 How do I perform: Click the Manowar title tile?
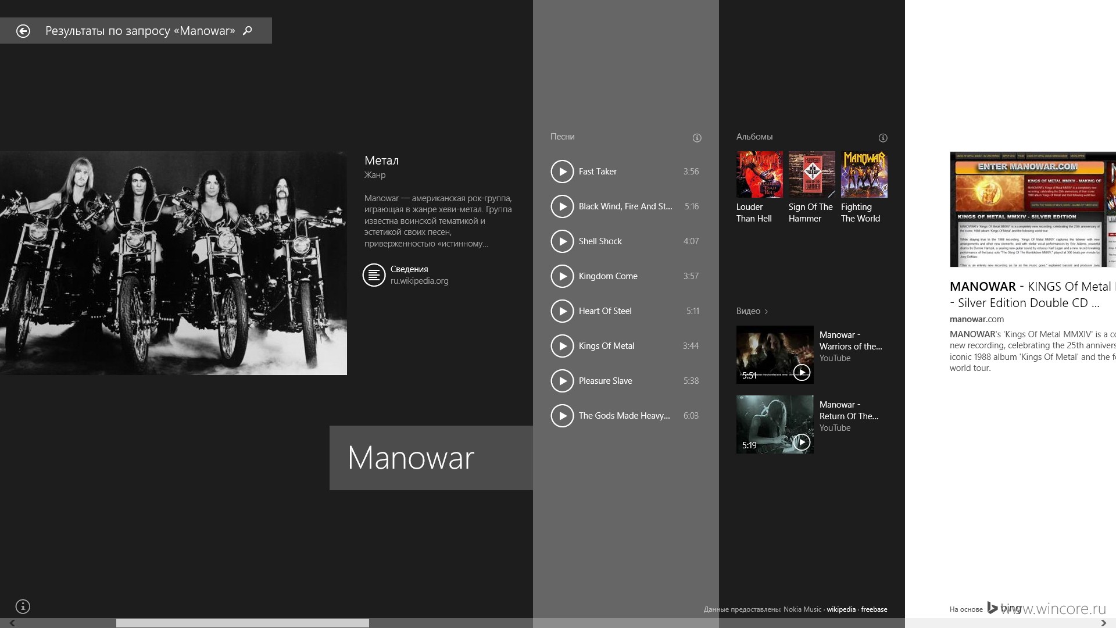pyautogui.click(x=431, y=458)
